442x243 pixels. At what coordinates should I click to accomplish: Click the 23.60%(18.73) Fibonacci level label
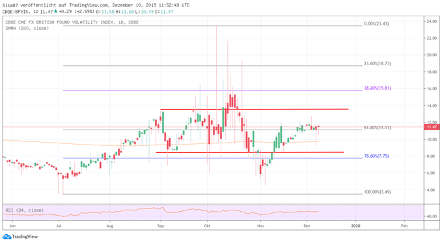(x=377, y=63)
